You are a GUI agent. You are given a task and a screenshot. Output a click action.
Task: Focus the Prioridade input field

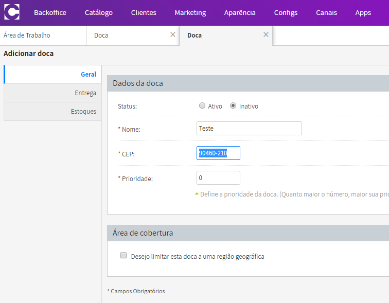coord(218,178)
